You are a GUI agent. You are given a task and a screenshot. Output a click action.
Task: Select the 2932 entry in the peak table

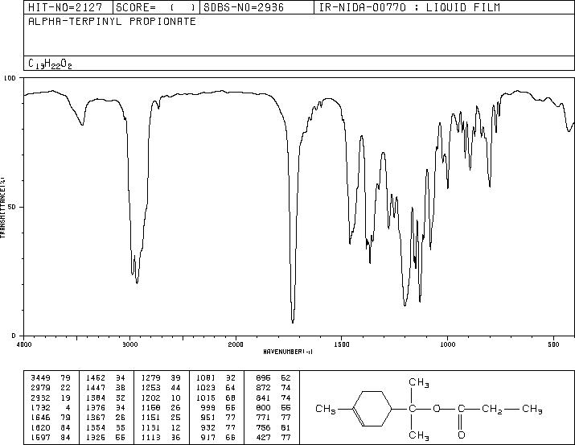41,398
